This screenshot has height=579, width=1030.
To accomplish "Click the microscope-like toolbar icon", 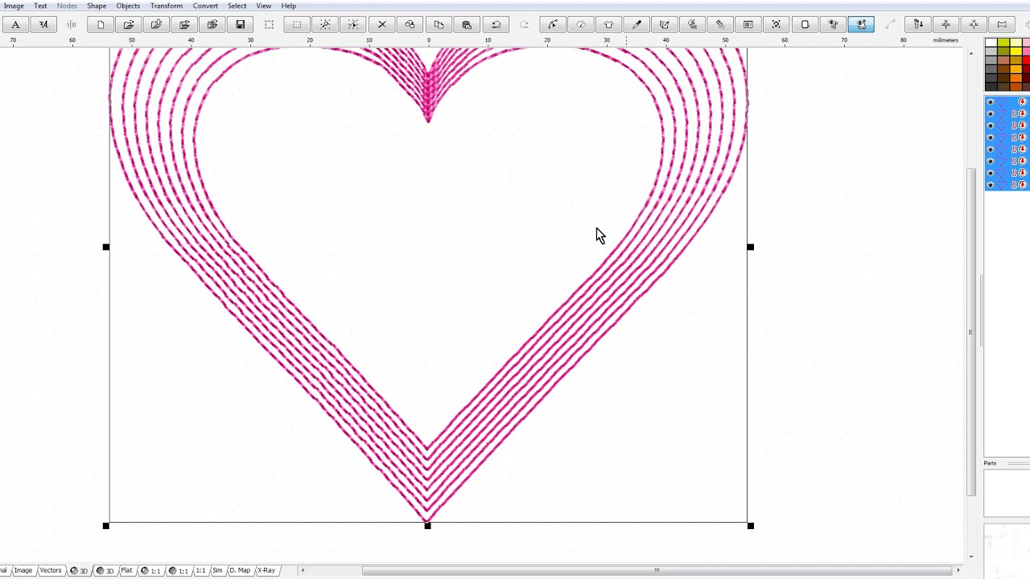I will 692,24.
